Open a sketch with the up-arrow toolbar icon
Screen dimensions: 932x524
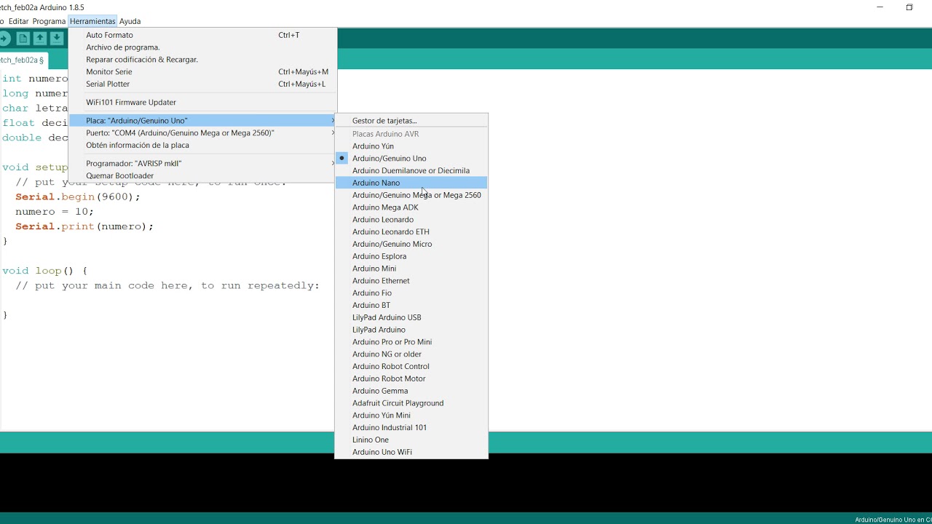click(x=40, y=39)
